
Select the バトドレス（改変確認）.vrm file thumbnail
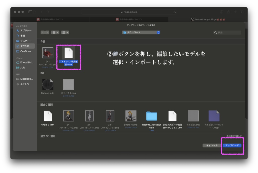(69, 53)
